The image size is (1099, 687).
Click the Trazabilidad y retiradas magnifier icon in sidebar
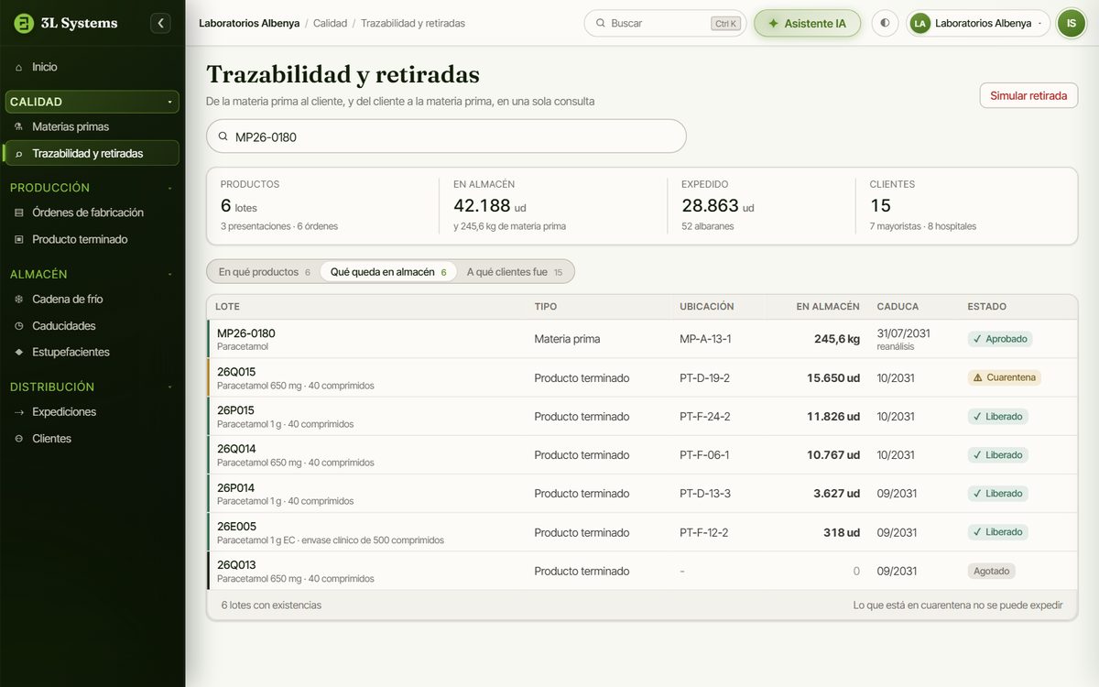[x=18, y=154]
